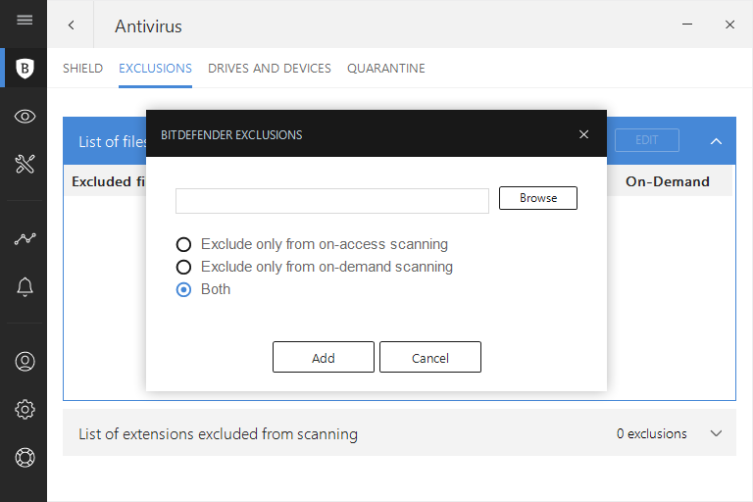
Task: Click the Browse button
Action: click(x=538, y=198)
